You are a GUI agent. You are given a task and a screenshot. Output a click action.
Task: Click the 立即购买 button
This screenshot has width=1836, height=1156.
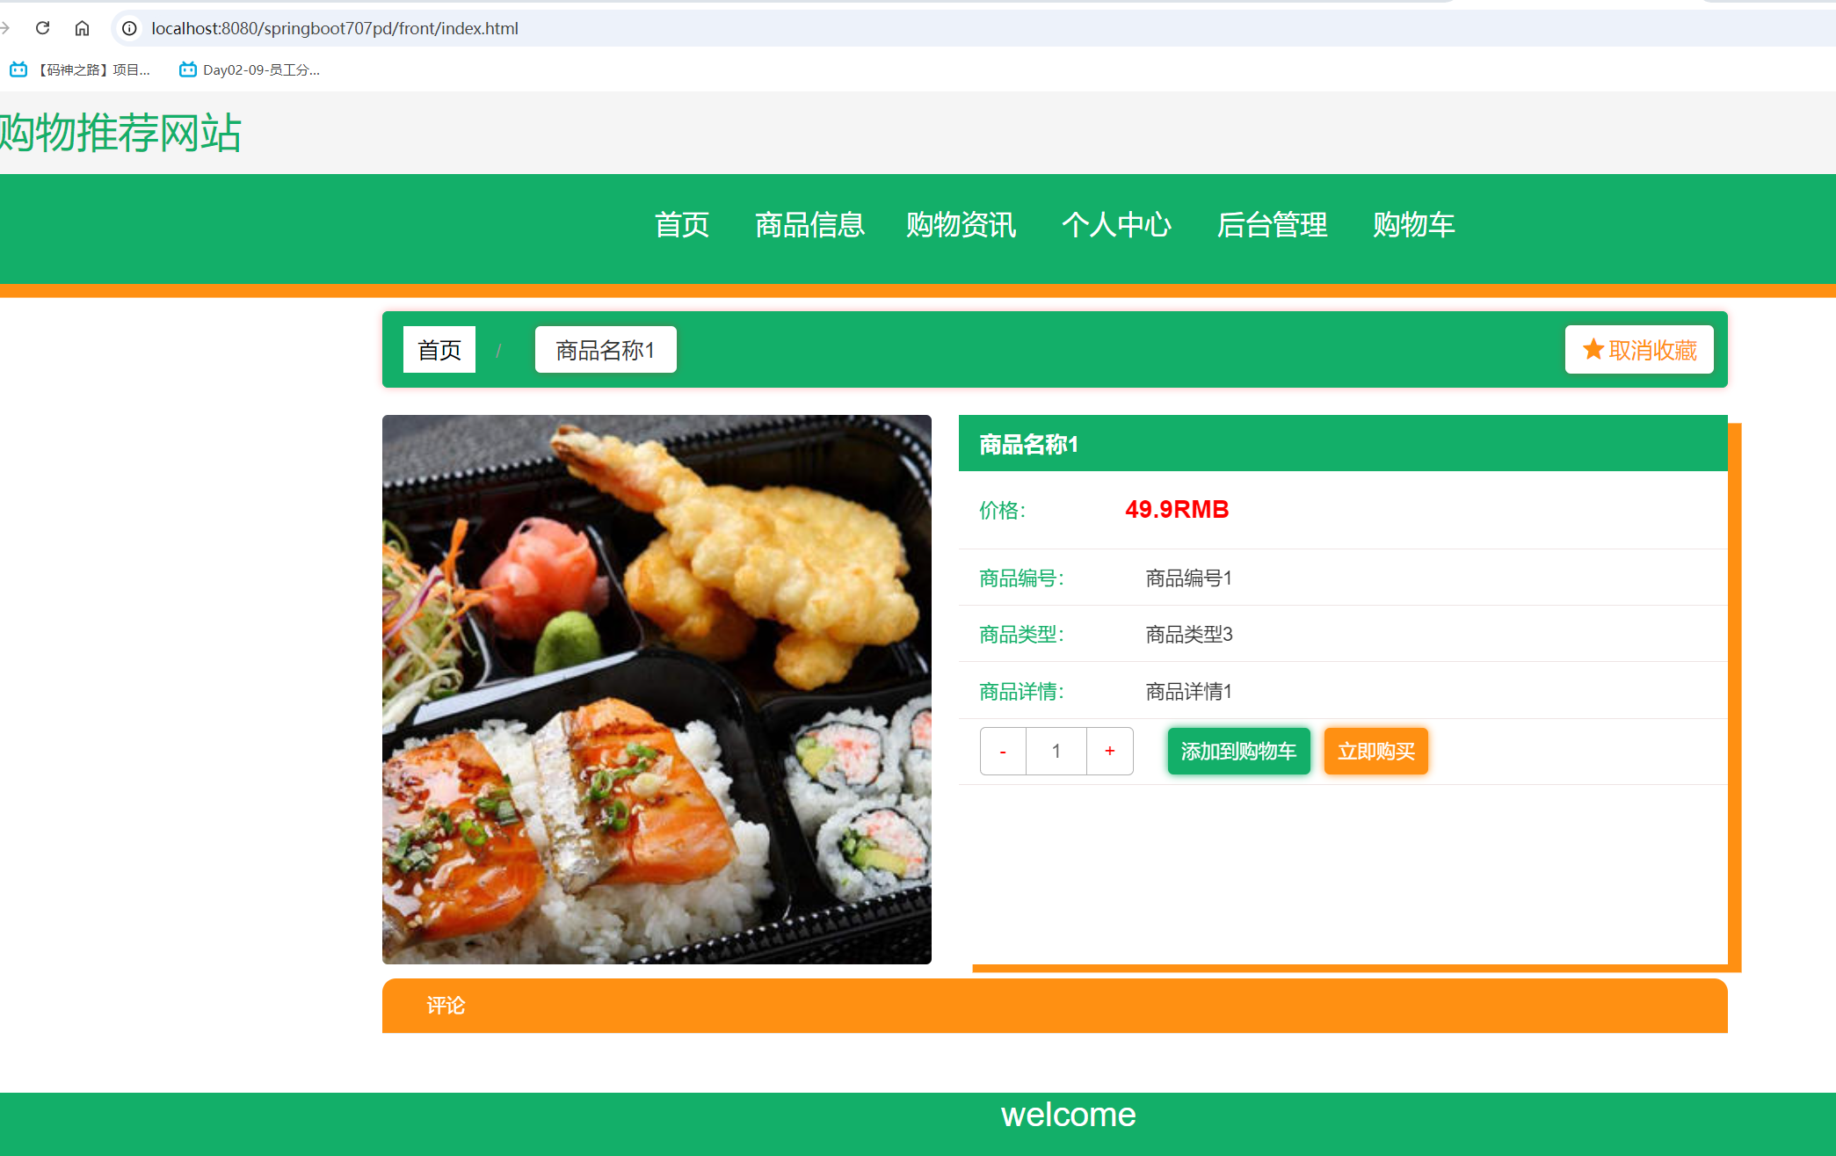click(1375, 751)
